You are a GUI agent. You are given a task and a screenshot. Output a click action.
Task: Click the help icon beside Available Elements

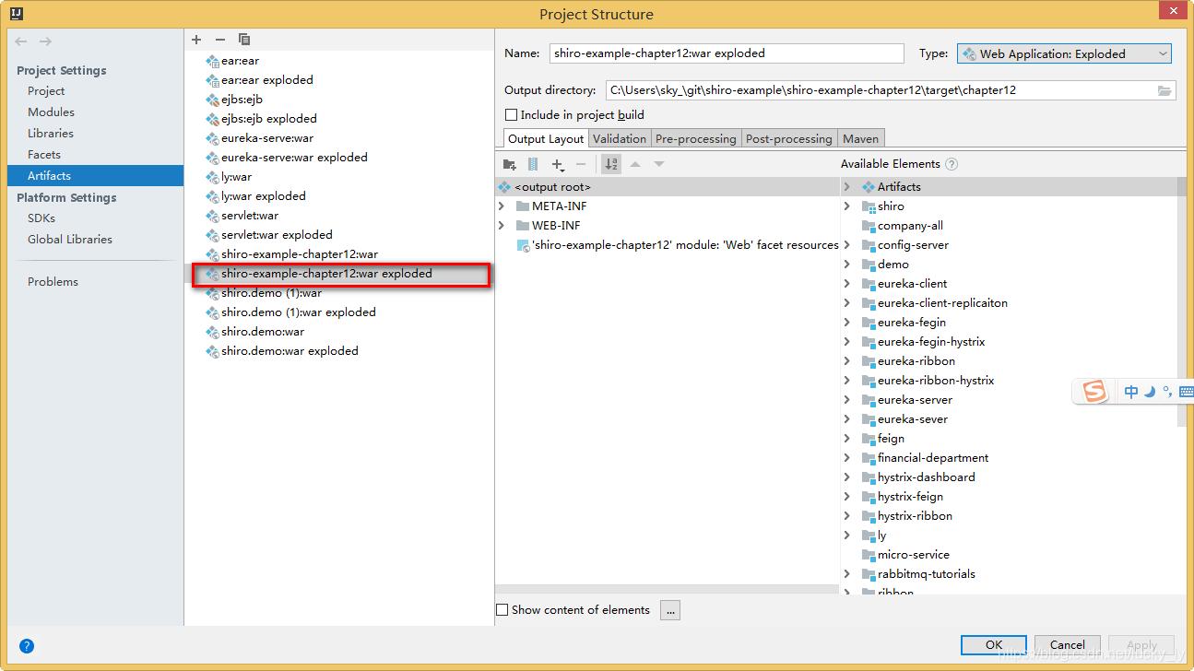pyautogui.click(x=952, y=164)
